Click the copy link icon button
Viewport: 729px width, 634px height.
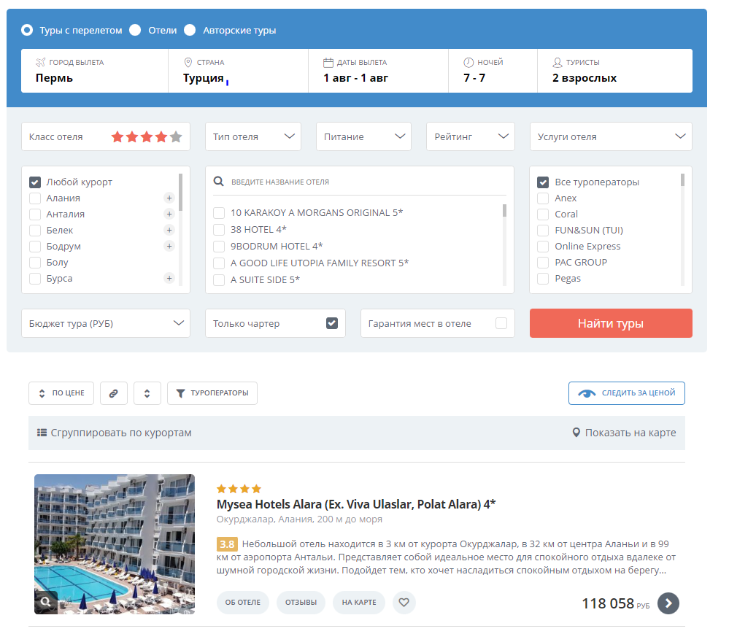(113, 393)
